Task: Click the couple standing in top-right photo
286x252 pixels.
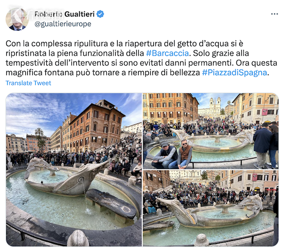Action: click(266, 145)
